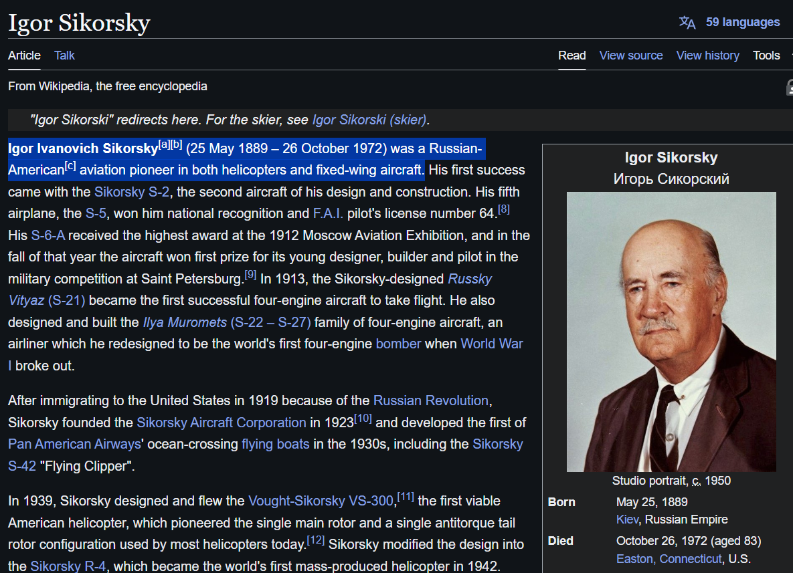Screen dimensions: 793x573
Task: Click 'From Wikipedia, the free encyclopedia' tagline
Action: tap(108, 86)
